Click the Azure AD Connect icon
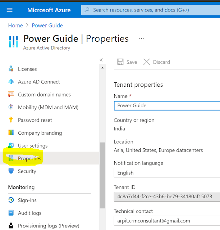 (x=11, y=81)
